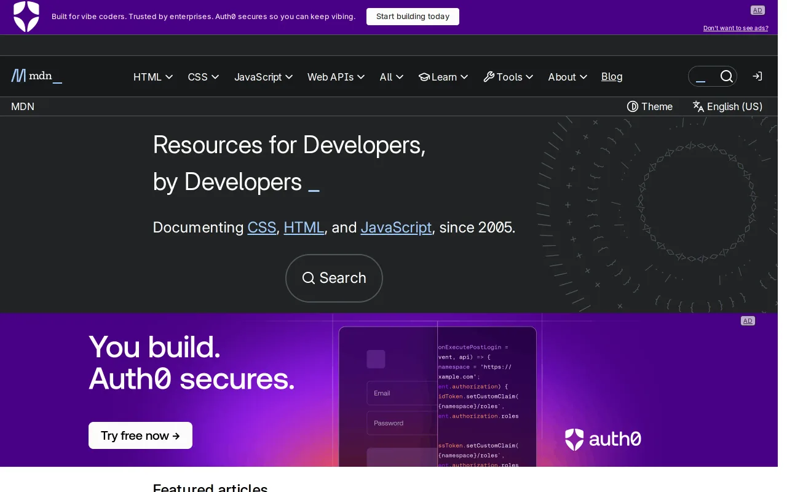Click the You build. Auth0 secures. headline
Screen dimensions: 787x492
(192, 363)
